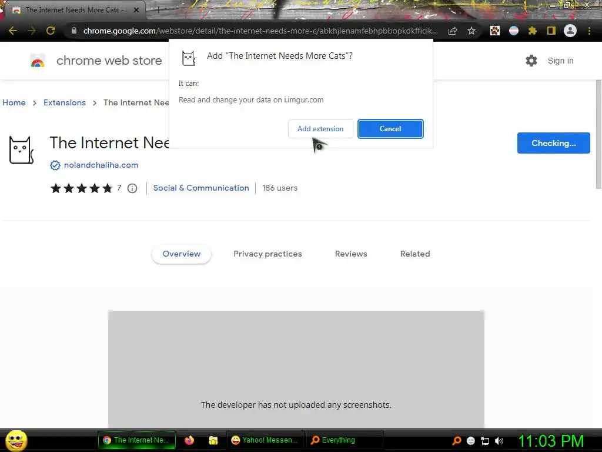
Task: Switch to the Overview tab
Action: coord(181,254)
